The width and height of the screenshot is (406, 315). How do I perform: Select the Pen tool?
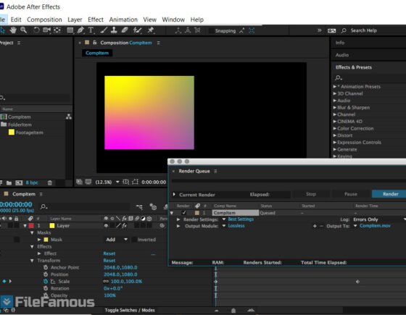80,30
